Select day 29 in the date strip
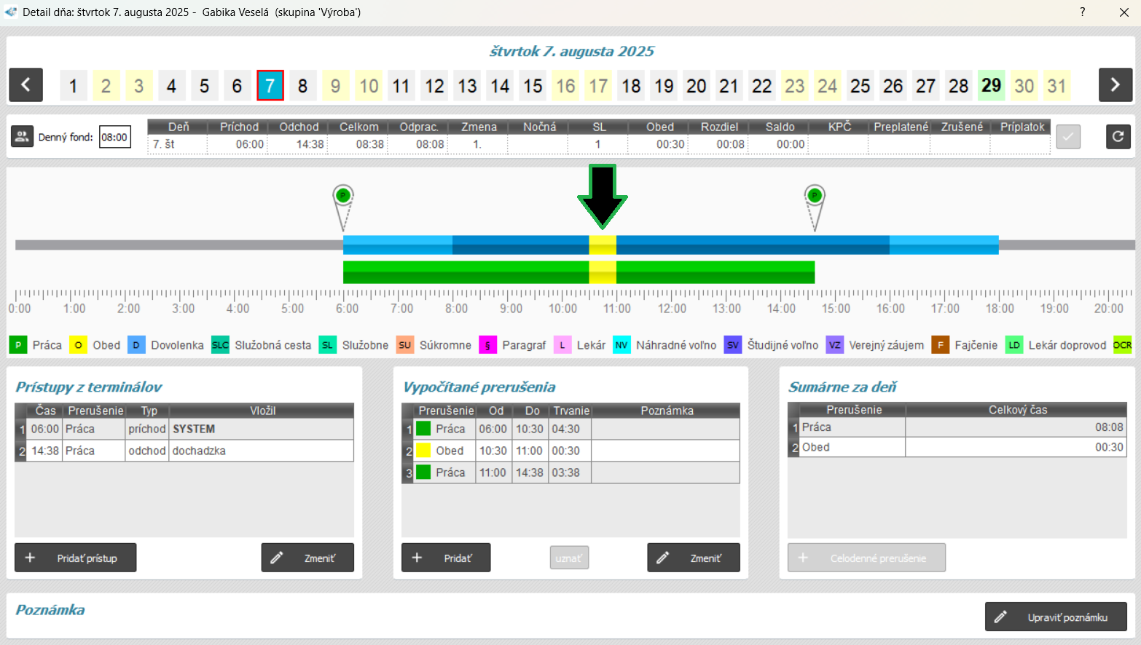Viewport: 1141px width, 645px height. (x=991, y=86)
